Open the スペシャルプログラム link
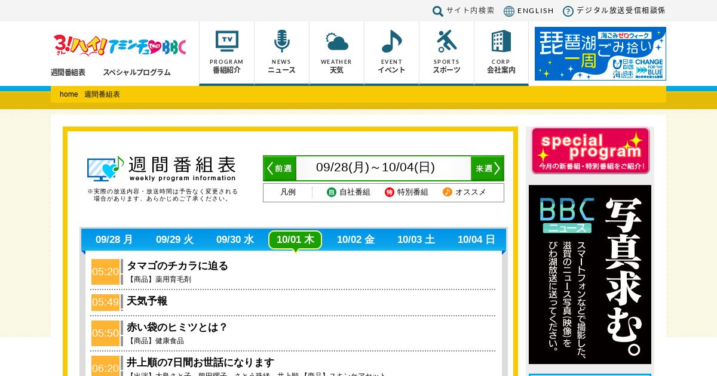Image resolution: width=717 pixels, height=376 pixels. click(x=137, y=72)
